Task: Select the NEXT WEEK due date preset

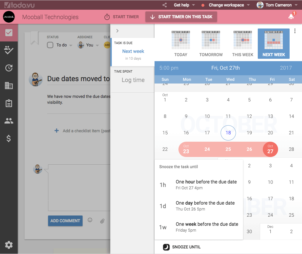Action: point(274,44)
